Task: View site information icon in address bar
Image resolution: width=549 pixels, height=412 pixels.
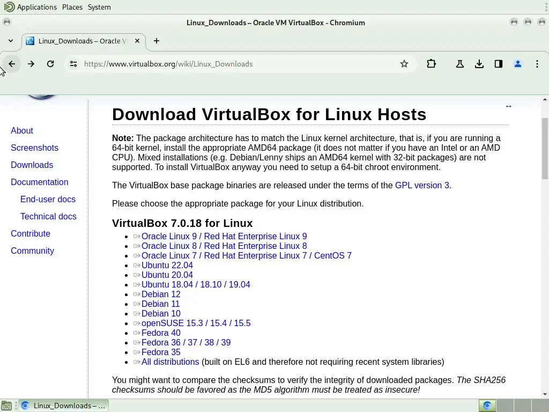Action: (x=73, y=64)
